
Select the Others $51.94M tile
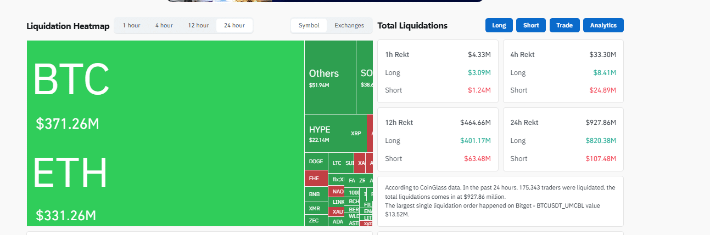[330, 77]
